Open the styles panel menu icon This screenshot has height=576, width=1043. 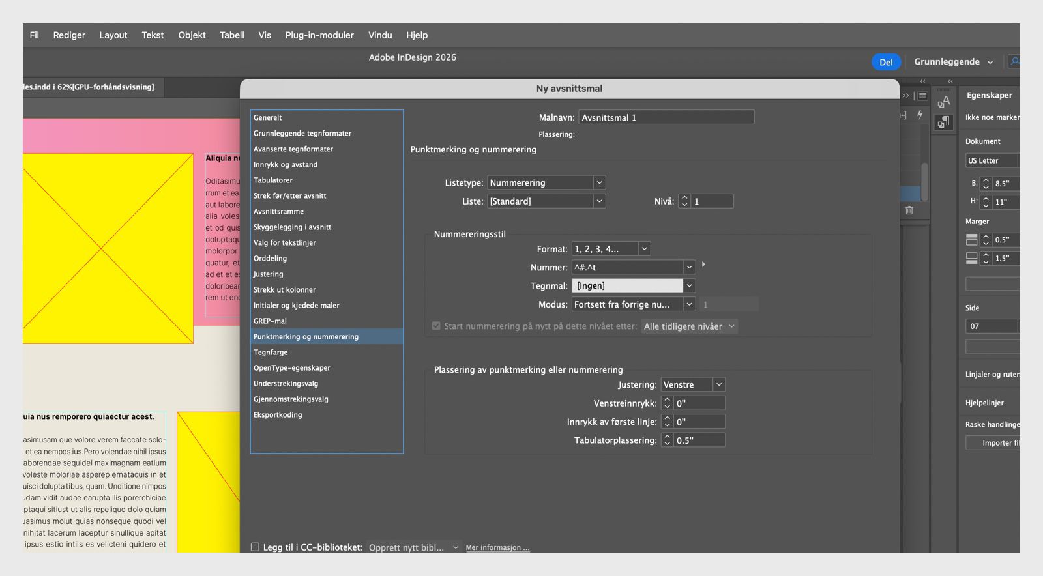(922, 96)
